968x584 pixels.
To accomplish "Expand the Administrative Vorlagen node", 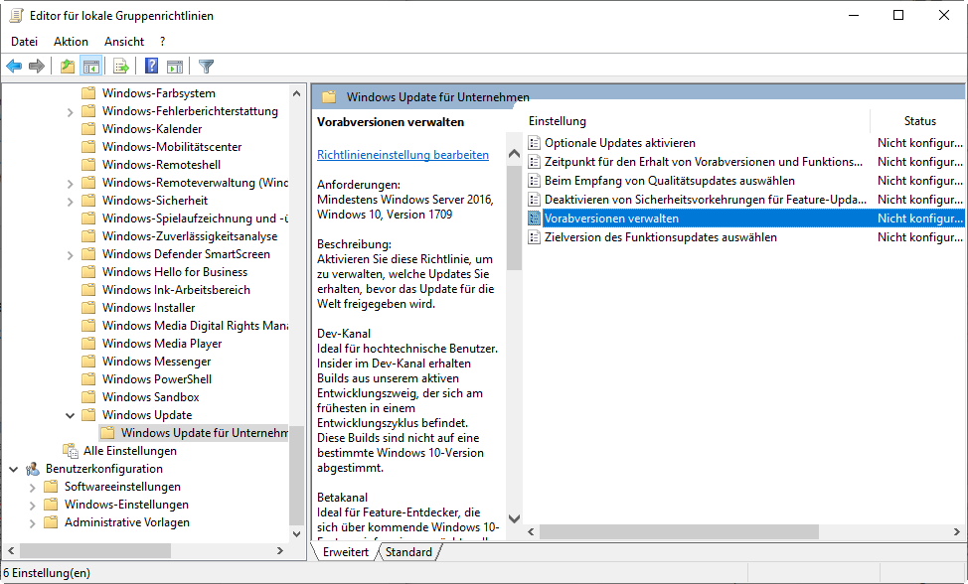I will 32,522.
